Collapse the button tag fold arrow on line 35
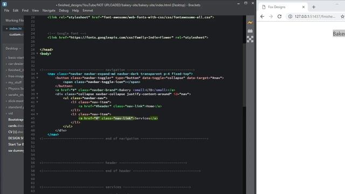 tap(37, 78)
